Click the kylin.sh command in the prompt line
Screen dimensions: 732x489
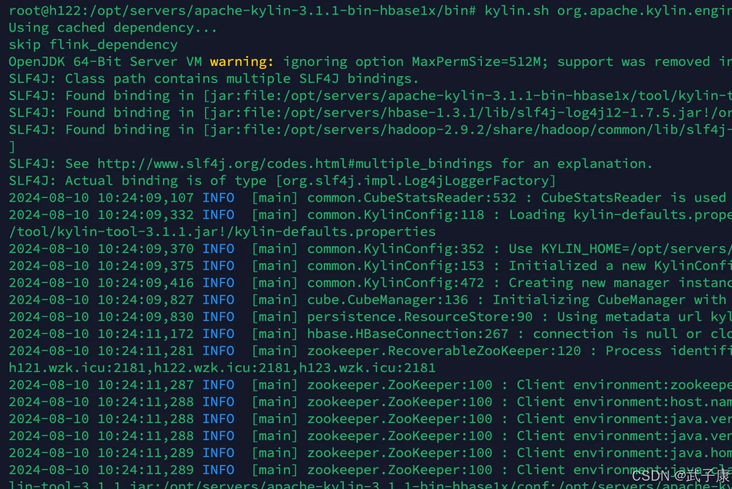pyautogui.click(x=517, y=11)
